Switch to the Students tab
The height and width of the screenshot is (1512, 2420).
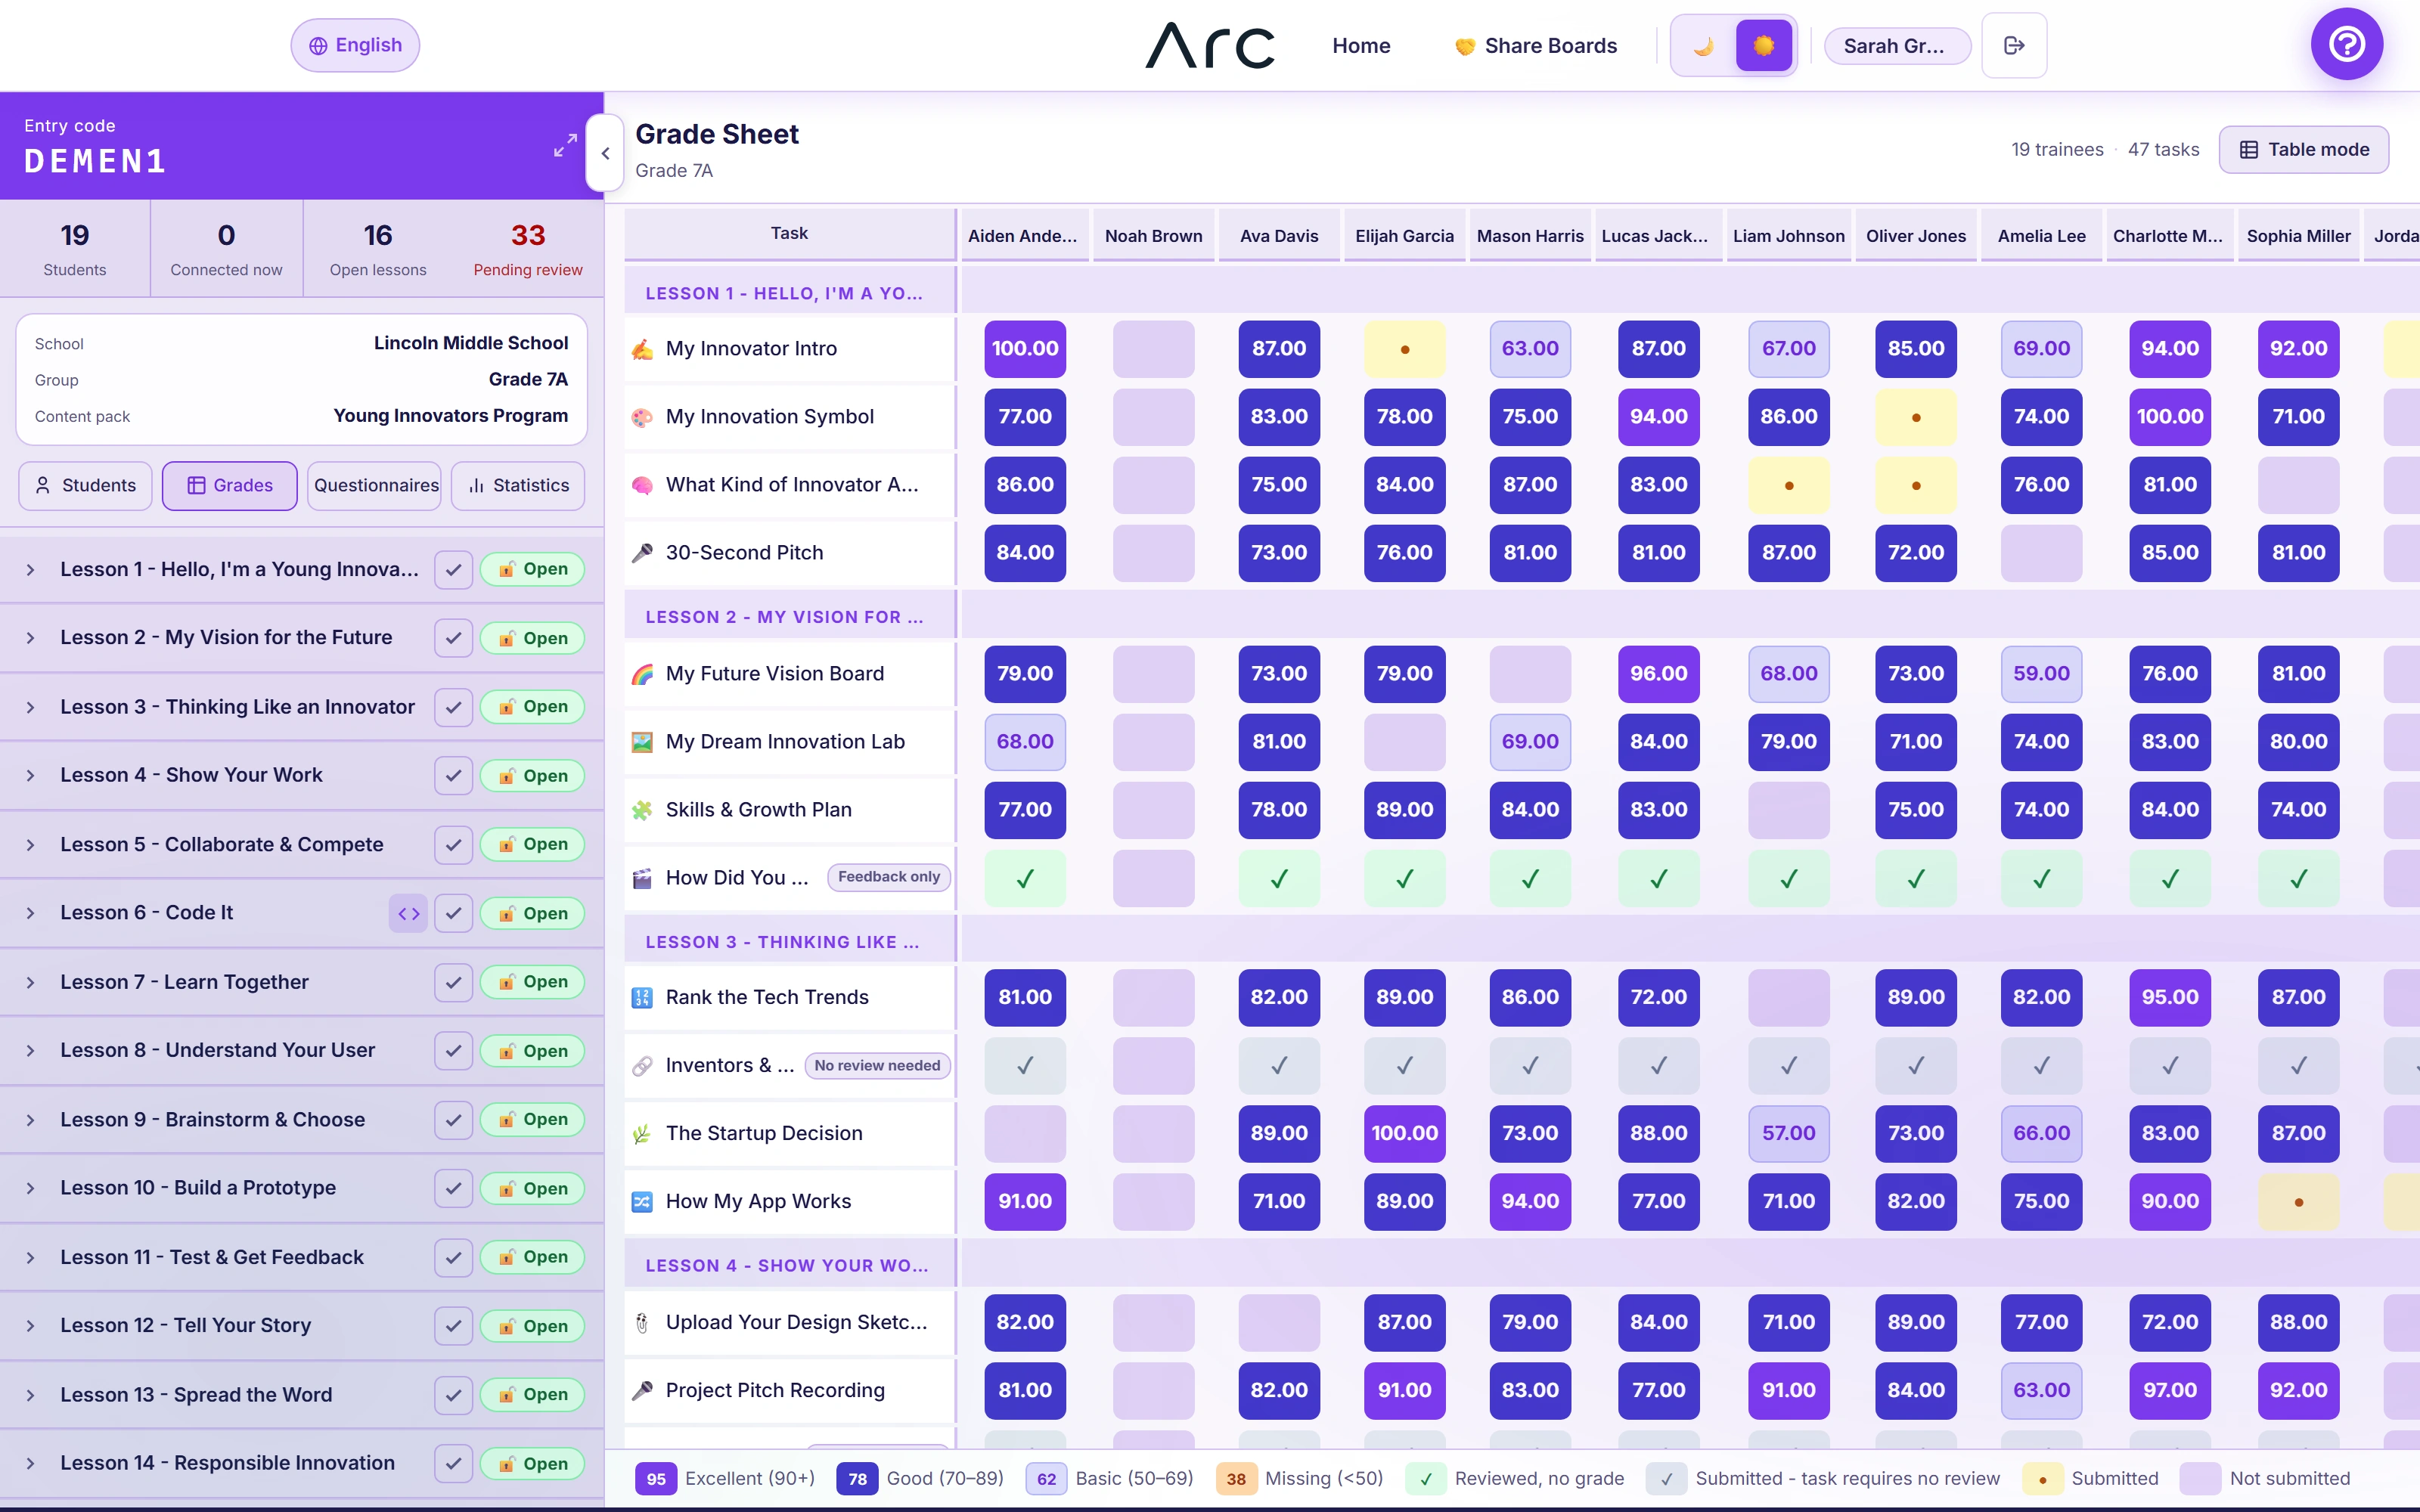coord(85,485)
